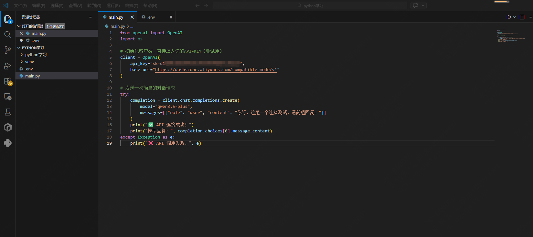Click the 资源管理器 panel title

(31, 17)
